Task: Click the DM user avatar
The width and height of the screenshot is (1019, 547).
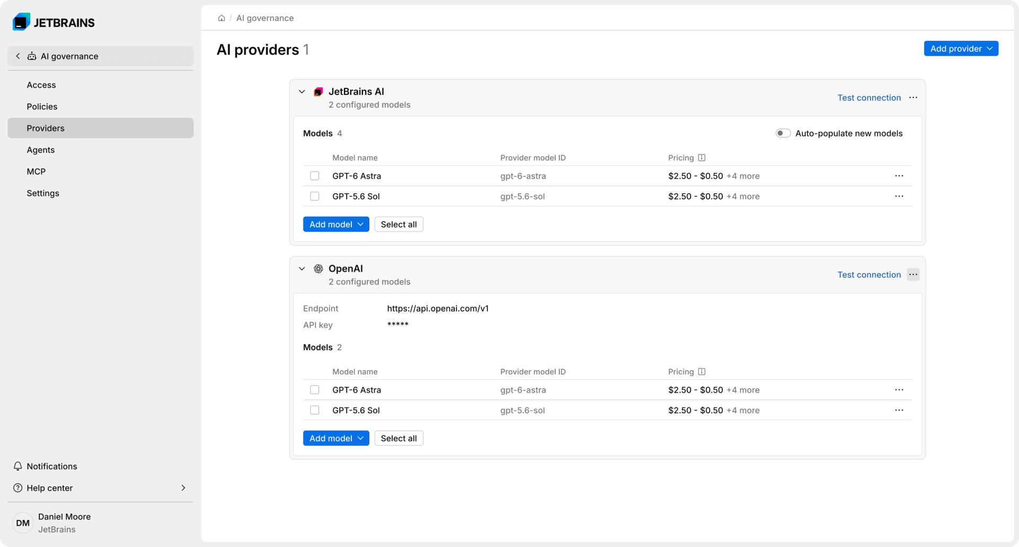Action: tap(23, 523)
